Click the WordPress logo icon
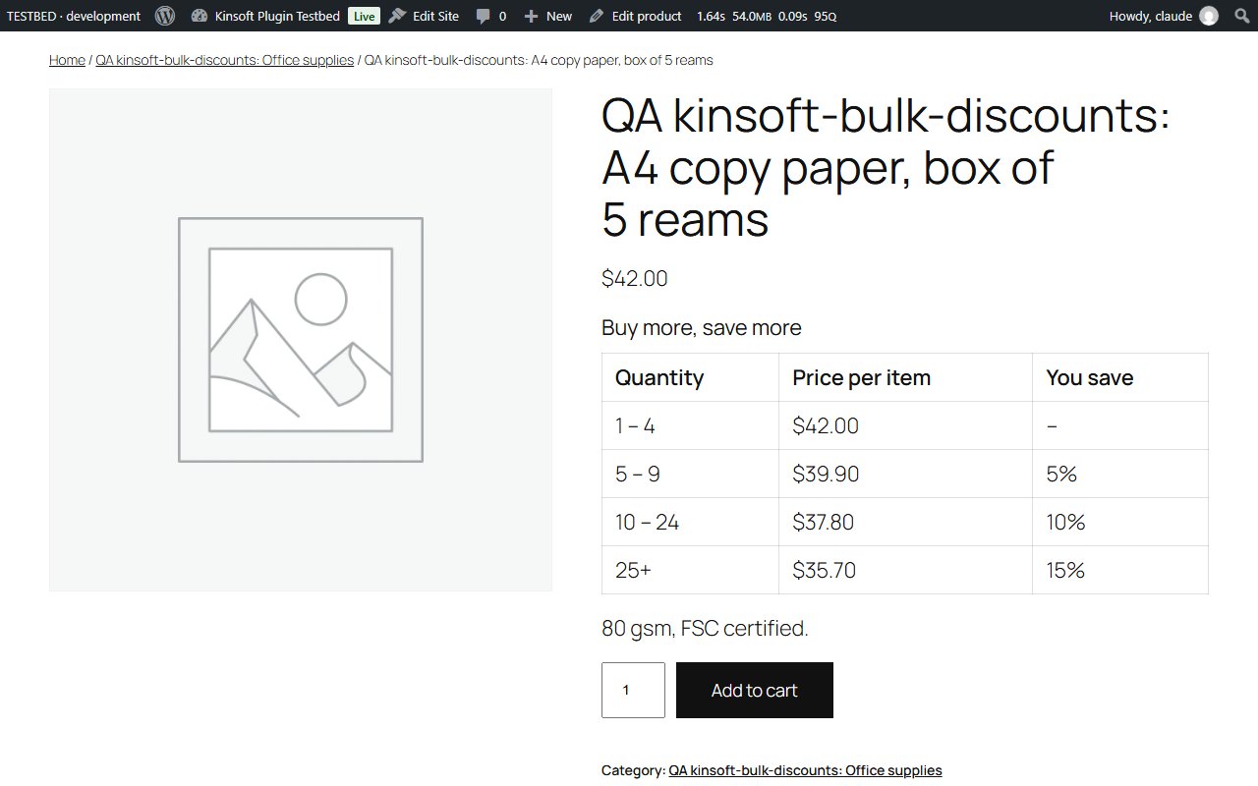 coord(165,16)
